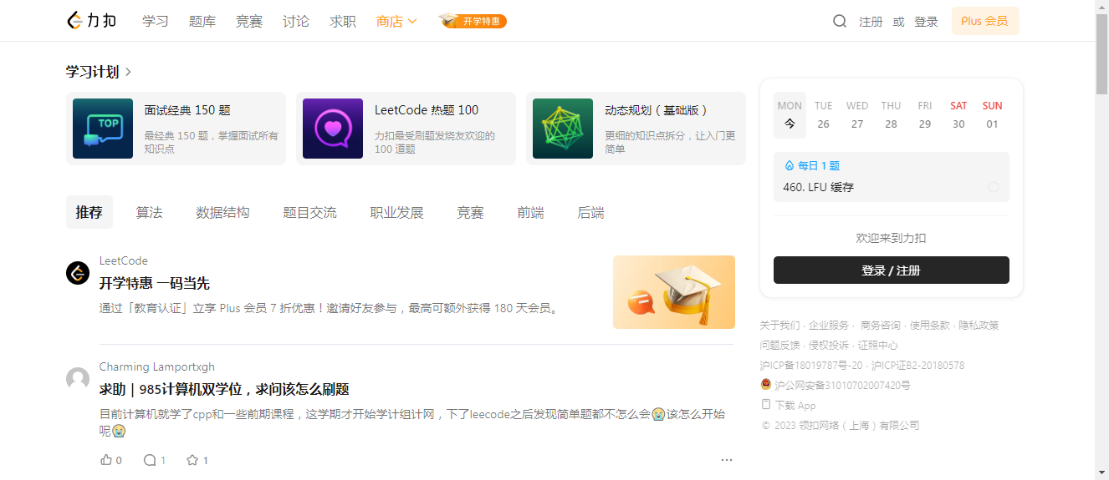Click the 关于我们 footer link
Screen dimensions: 1109x480
click(x=779, y=325)
